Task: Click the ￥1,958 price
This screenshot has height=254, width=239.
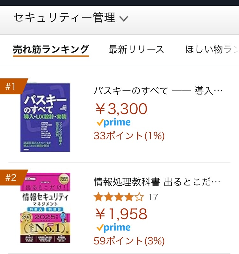Action: pyautogui.click(x=121, y=214)
